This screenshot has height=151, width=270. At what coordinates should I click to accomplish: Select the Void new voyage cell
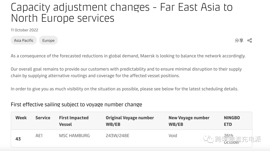pyautogui.click(x=173, y=136)
